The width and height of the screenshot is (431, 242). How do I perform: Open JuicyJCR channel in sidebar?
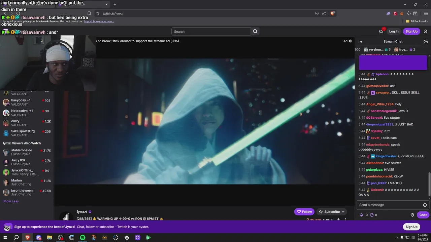point(27,162)
